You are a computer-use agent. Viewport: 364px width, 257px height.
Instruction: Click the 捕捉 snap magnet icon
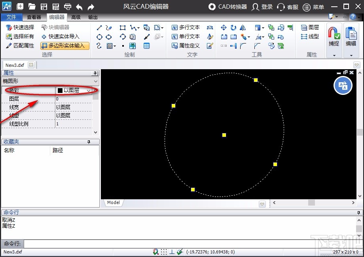(x=334, y=34)
